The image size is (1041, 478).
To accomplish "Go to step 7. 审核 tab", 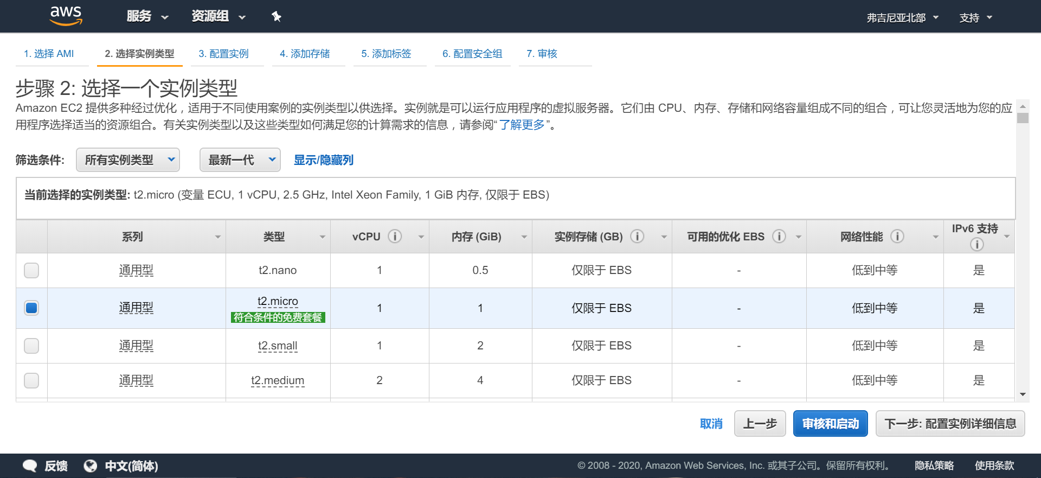I will tap(542, 54).
